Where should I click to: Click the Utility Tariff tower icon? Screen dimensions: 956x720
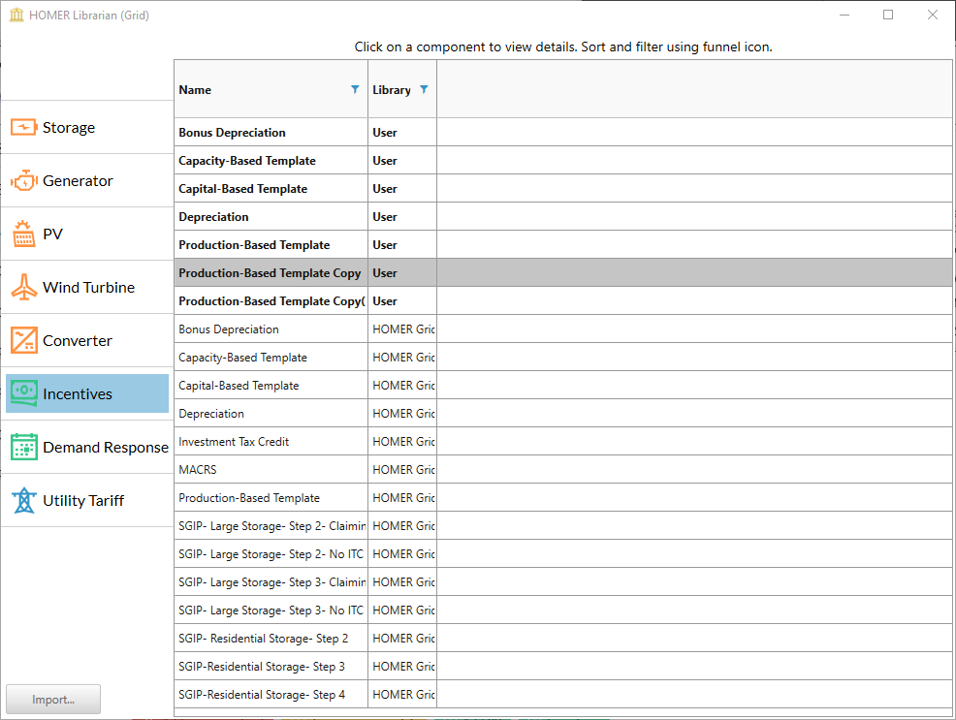tap(23, 500)
